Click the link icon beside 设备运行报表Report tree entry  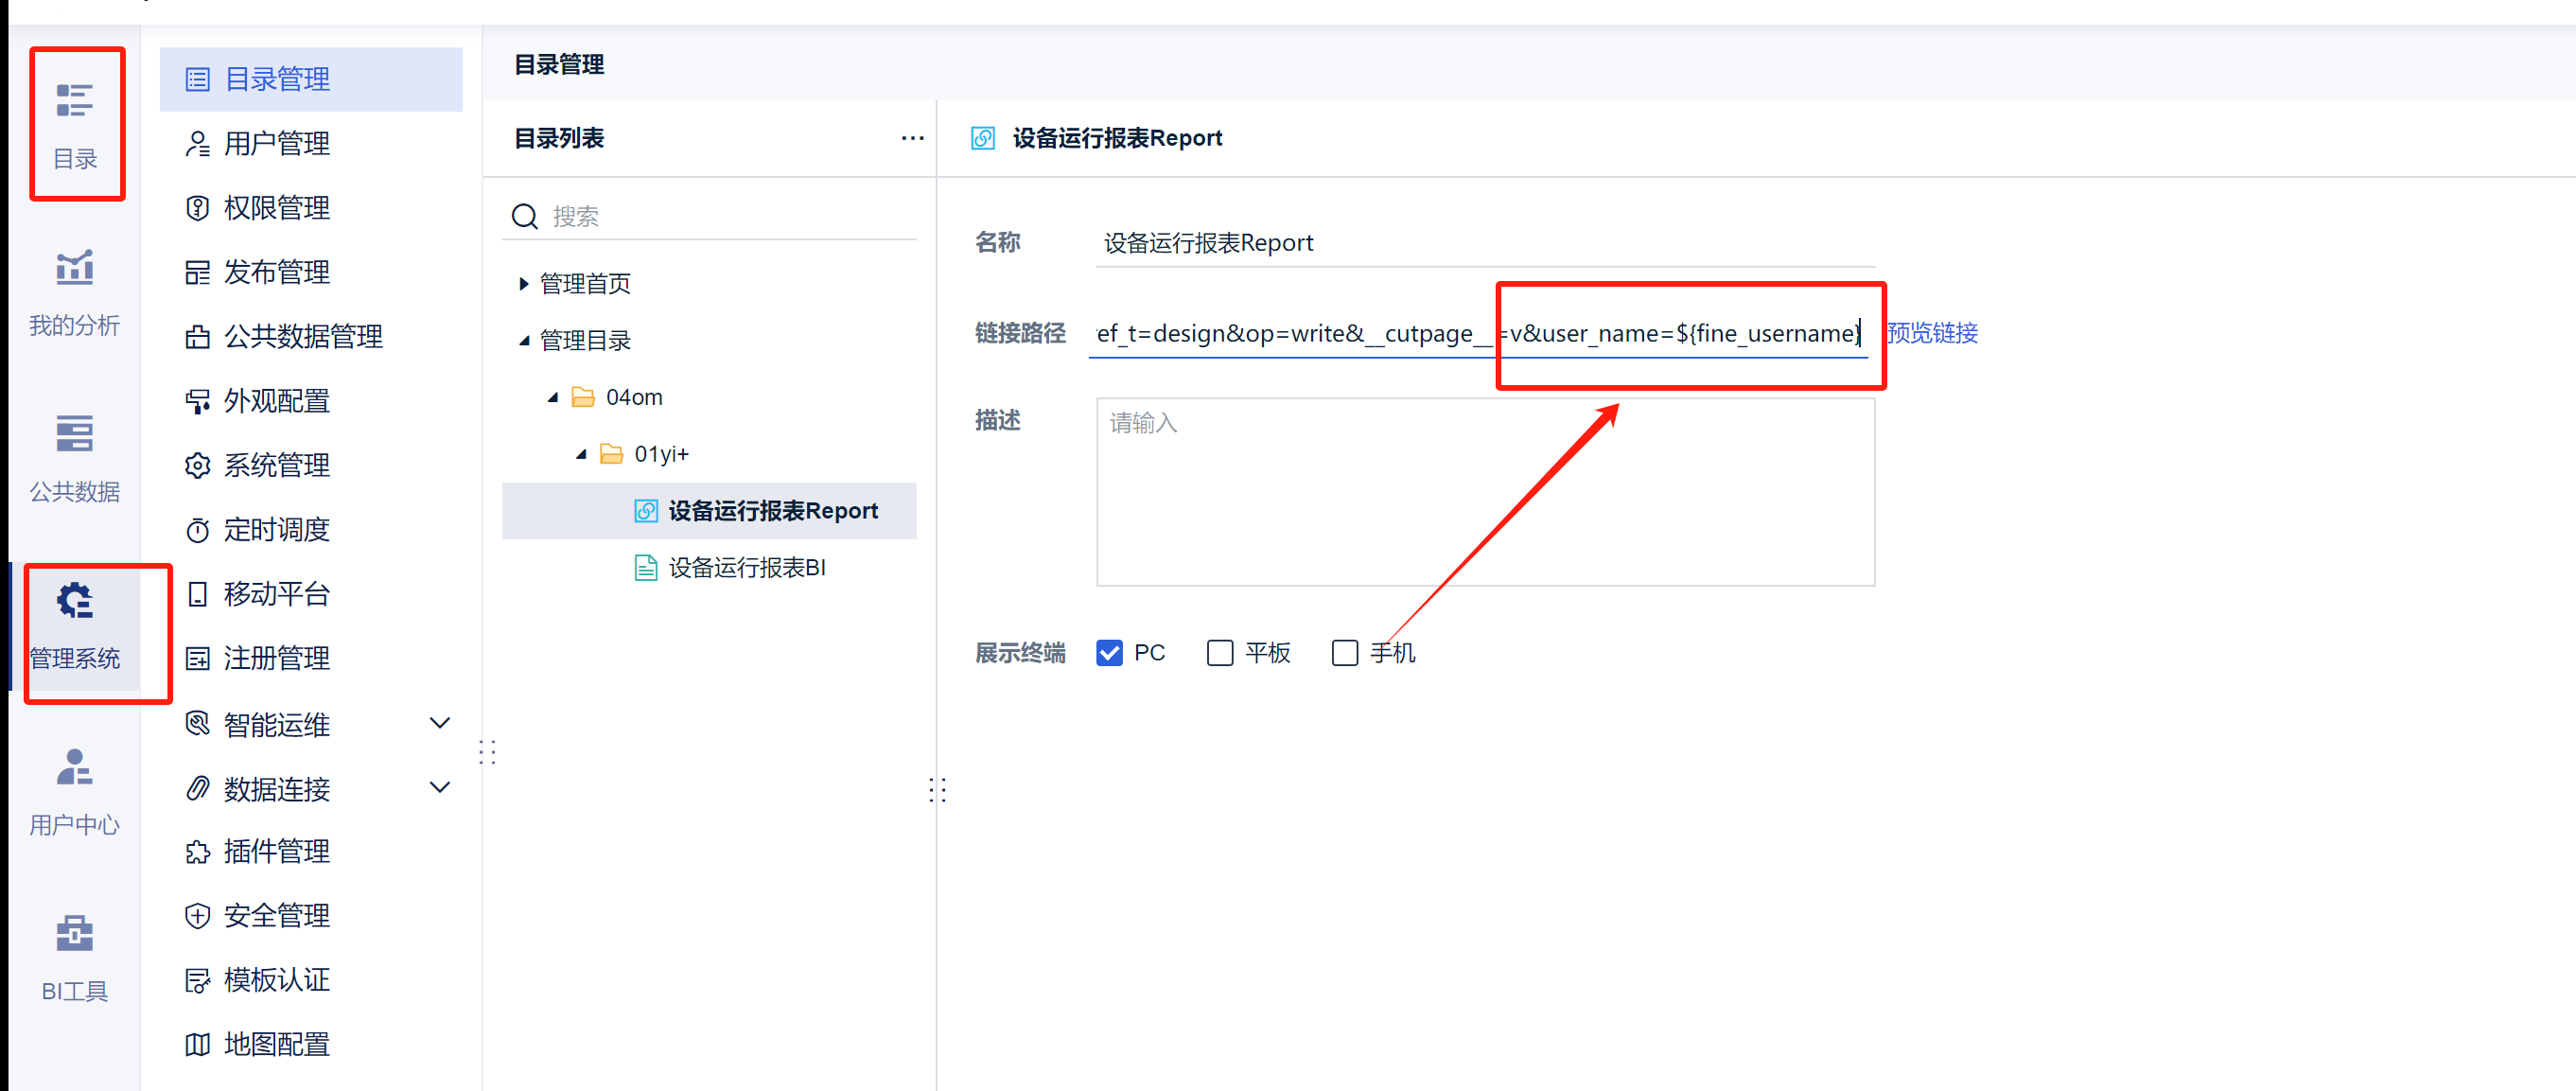pyautogui.click(x=646, y=511)
